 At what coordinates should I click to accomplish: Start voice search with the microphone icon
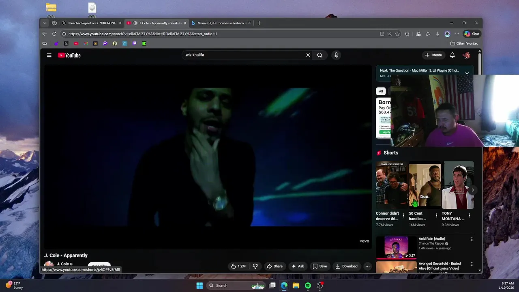[x=336, y=55]
